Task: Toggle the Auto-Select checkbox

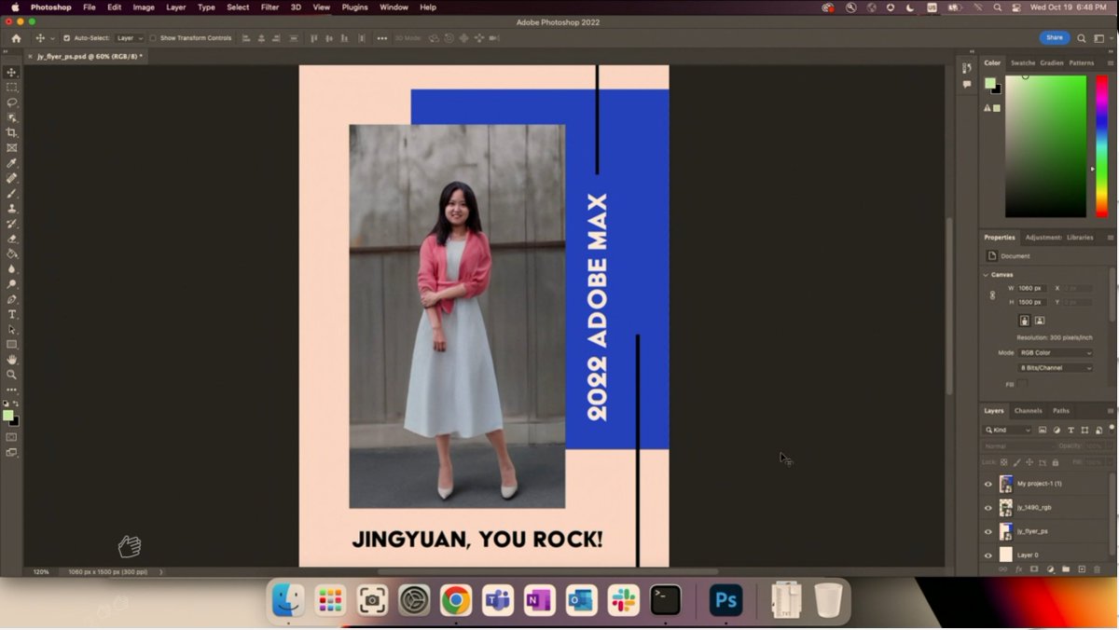Action: (66, 38)
